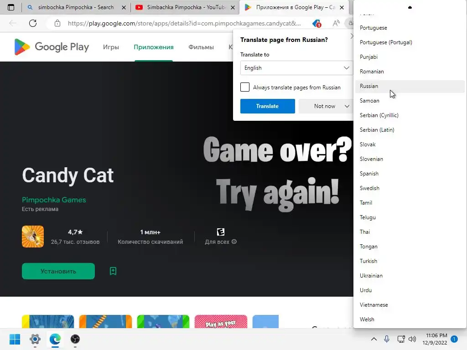
Task: Open Pimpochka Games developer link
Action: 54,200
